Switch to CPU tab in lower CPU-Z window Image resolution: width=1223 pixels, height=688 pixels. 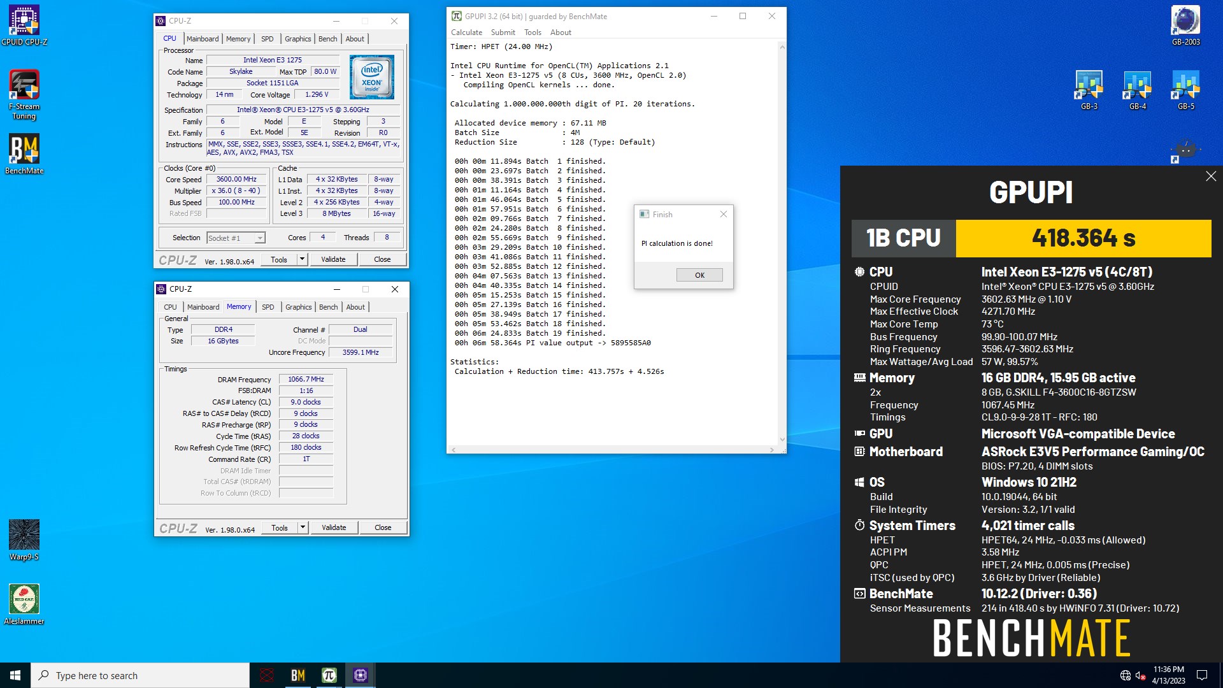170,307
